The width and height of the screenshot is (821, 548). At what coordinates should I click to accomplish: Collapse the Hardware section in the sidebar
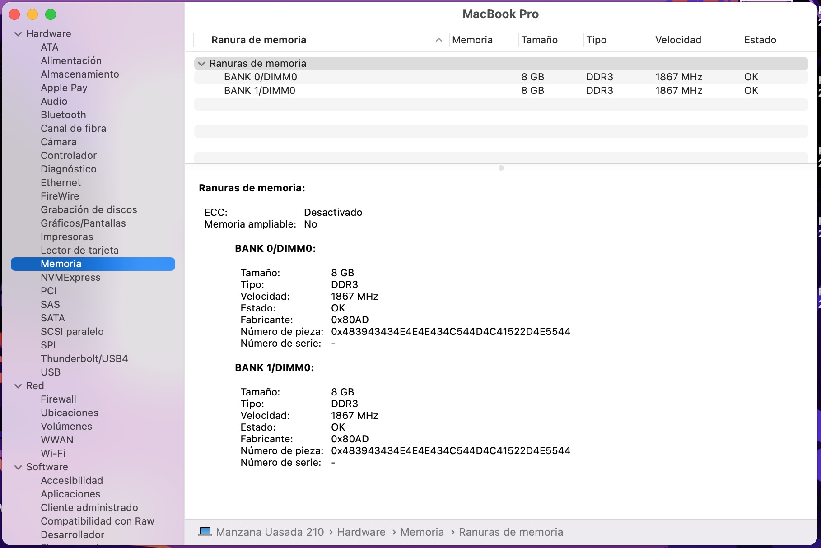click(x=18, y=34)
